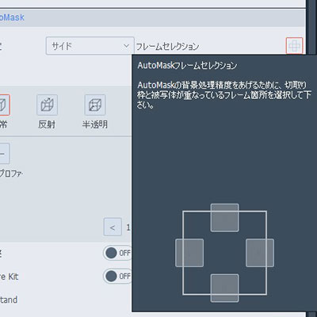The height and width of the screenshot is (317, 317).
Task: Click the previous page '<' button
Action: point(113,227)
